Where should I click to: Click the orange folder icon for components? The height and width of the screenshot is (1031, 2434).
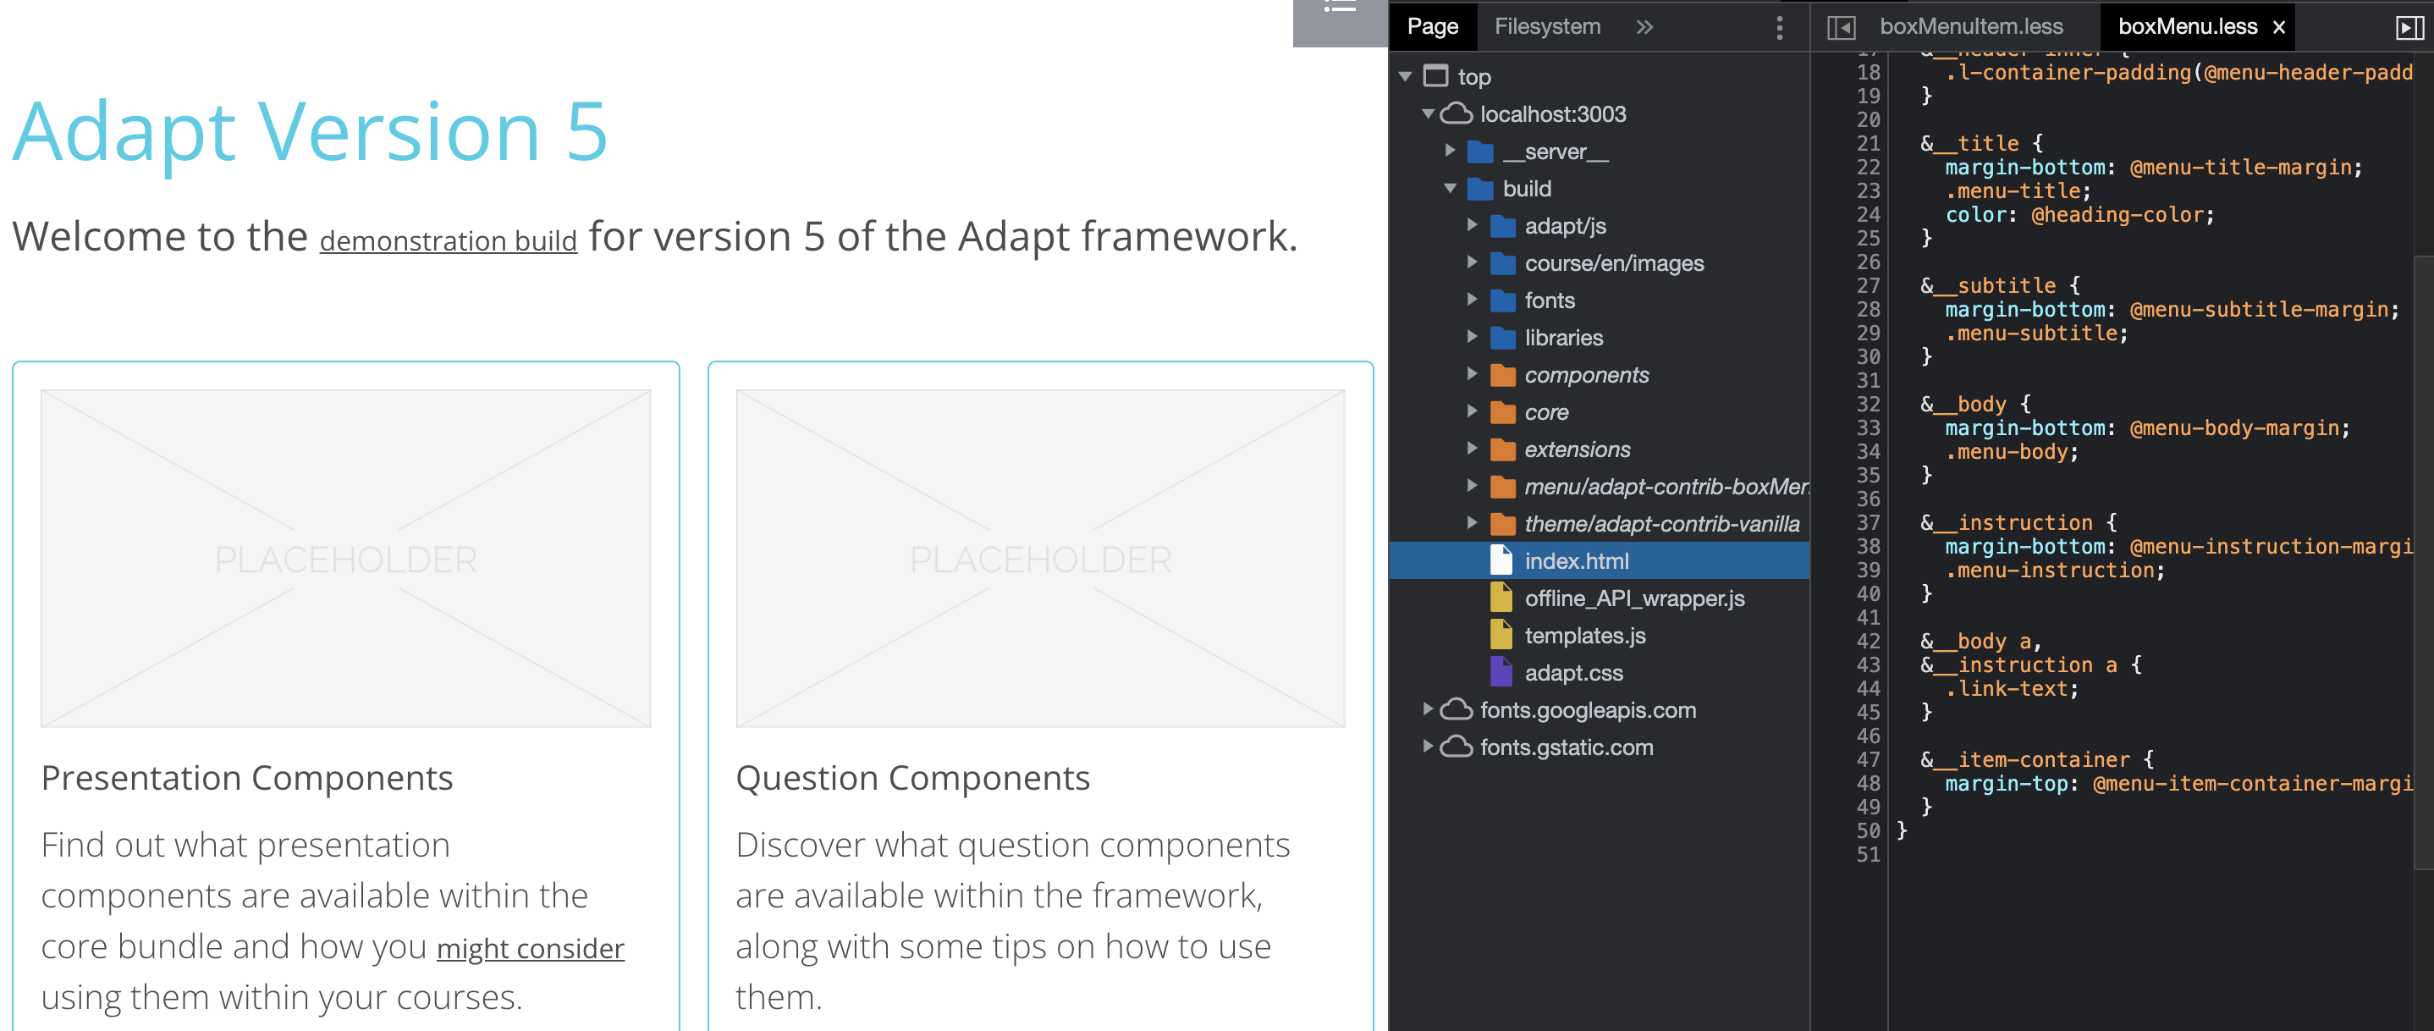[1502, 374]
